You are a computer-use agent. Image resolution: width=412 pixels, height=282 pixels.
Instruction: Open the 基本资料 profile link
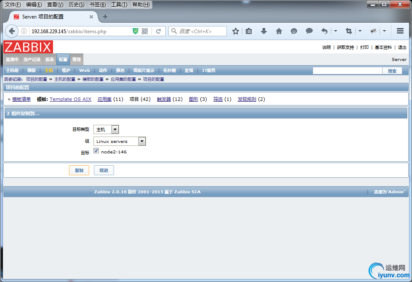(x=383, y=47)
